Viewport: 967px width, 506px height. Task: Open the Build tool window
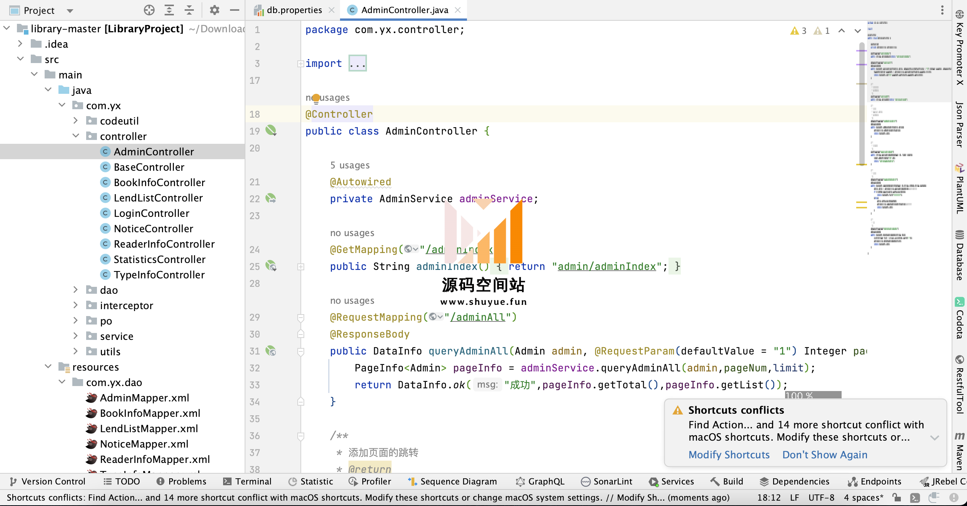click(x=727, y=481)
